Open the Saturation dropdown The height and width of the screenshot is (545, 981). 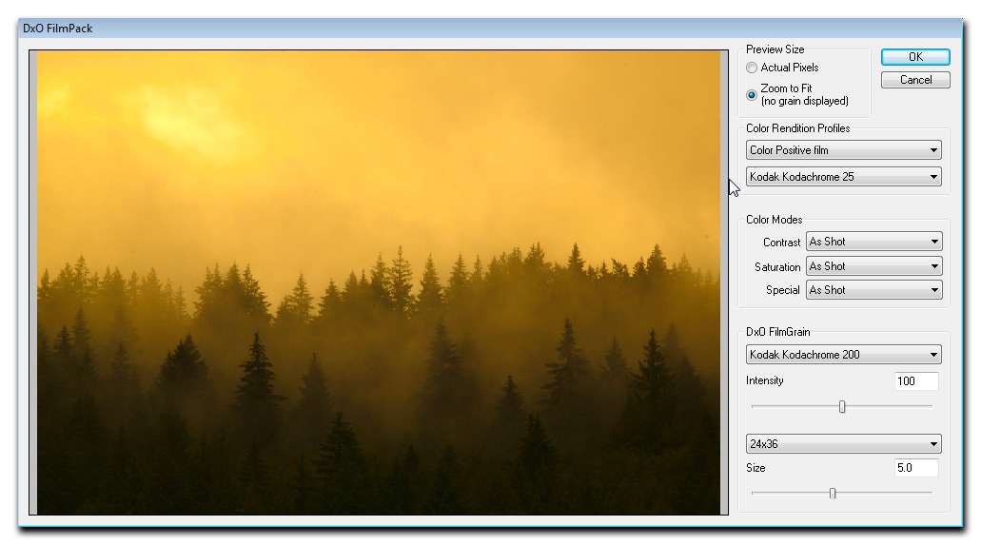coord(874,266)
